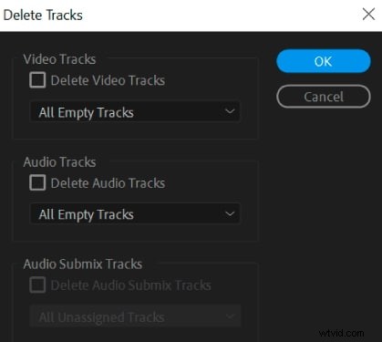
Task: Click the chevron arrow in Audio Tracks dropdown
Action: point(230,213)
